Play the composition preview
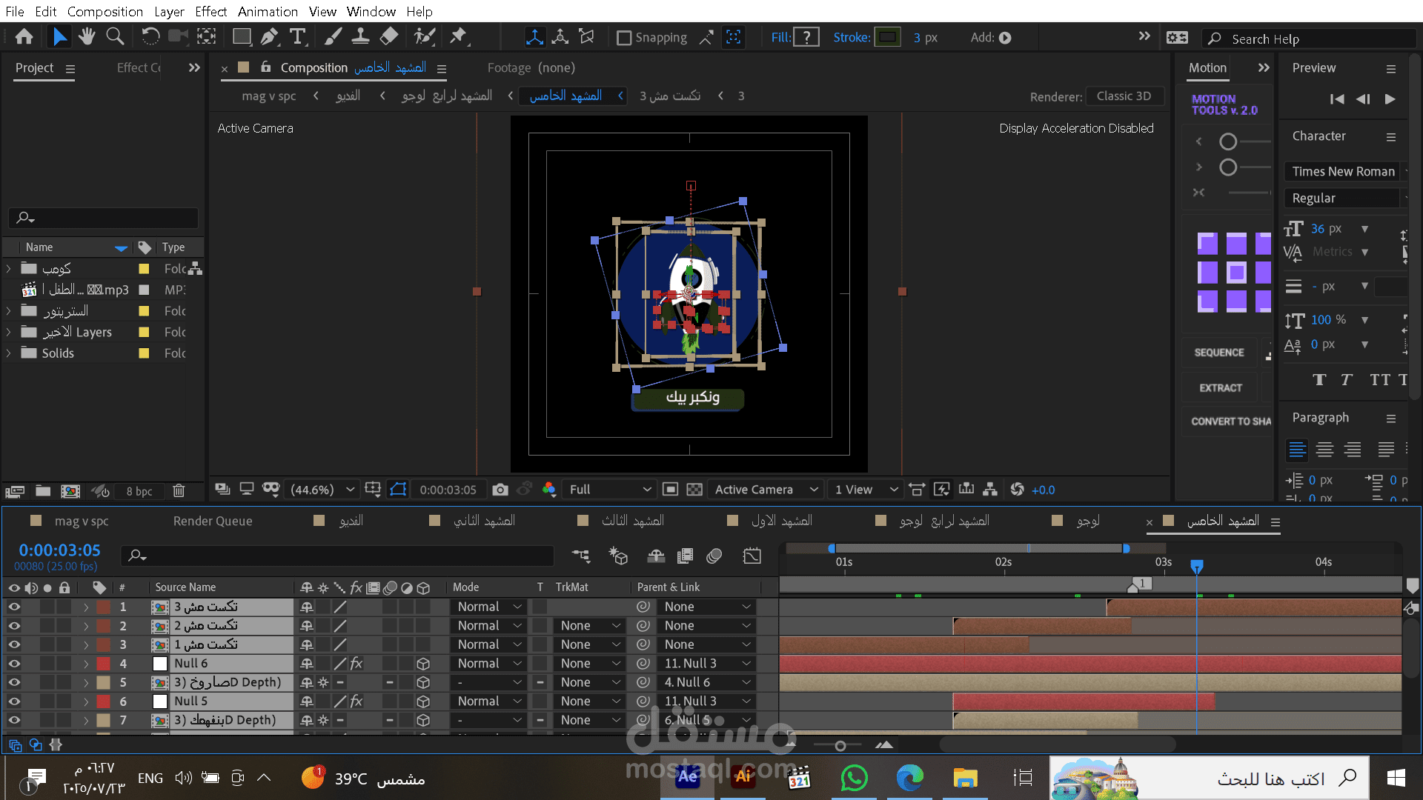Screen dimensions: 1423x800 1390,99
